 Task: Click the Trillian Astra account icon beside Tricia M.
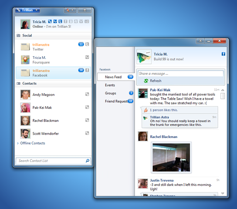click(50, 21)
